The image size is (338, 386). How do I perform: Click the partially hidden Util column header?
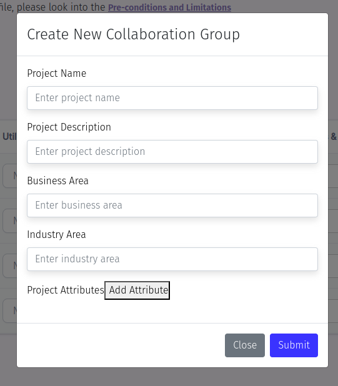(x=9, y=136)
